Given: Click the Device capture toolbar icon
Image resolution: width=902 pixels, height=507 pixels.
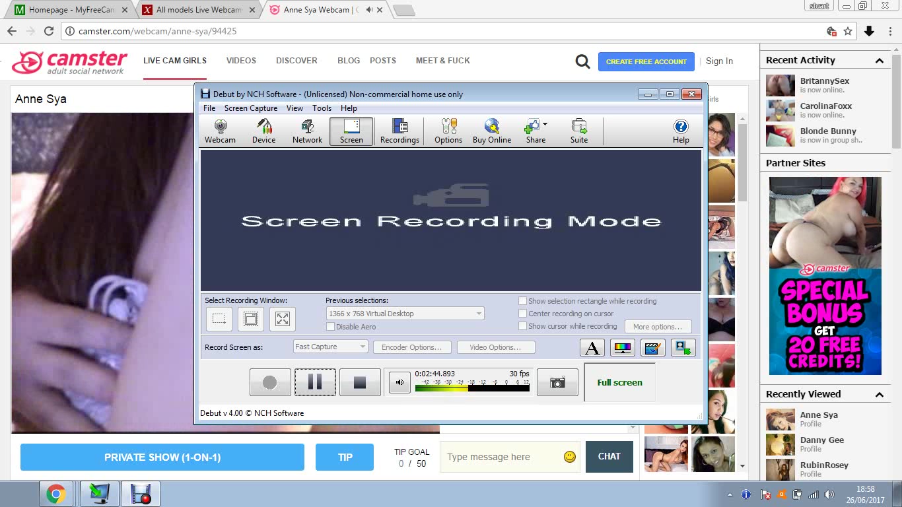Looking at the screenshot, I should (x=263, y=131).
